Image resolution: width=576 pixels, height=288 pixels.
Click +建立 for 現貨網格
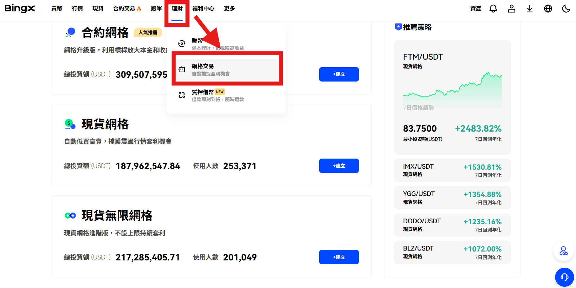339,166
